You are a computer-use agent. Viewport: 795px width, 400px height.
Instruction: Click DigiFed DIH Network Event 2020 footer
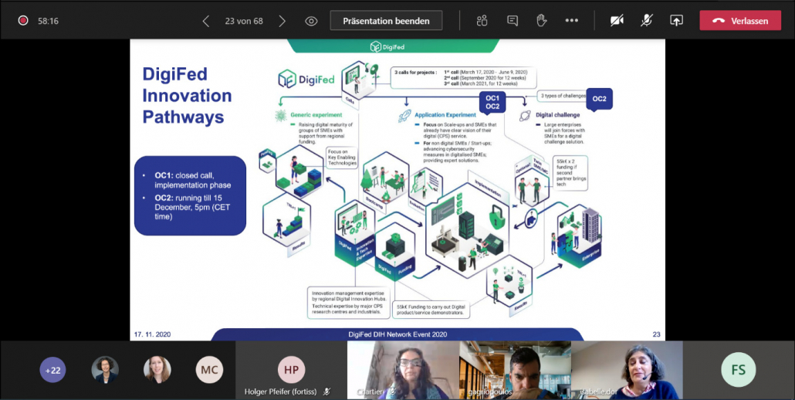(x=397, y=334)
